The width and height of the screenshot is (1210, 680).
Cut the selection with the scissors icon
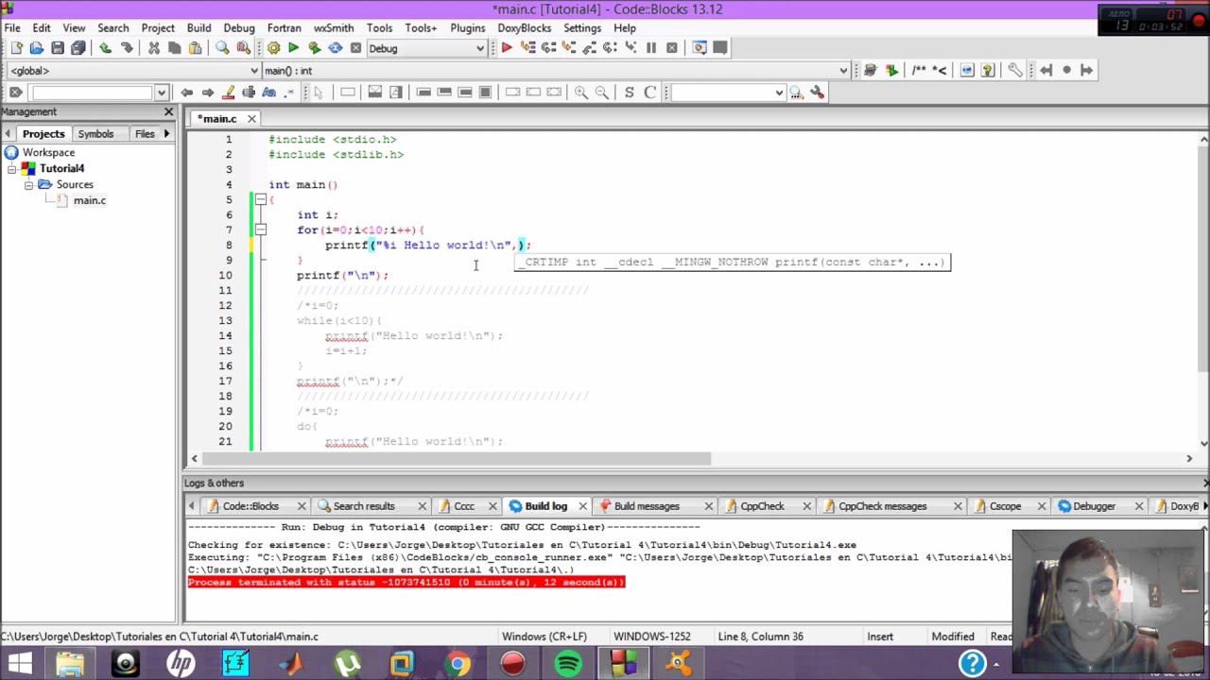coord(154,48)
